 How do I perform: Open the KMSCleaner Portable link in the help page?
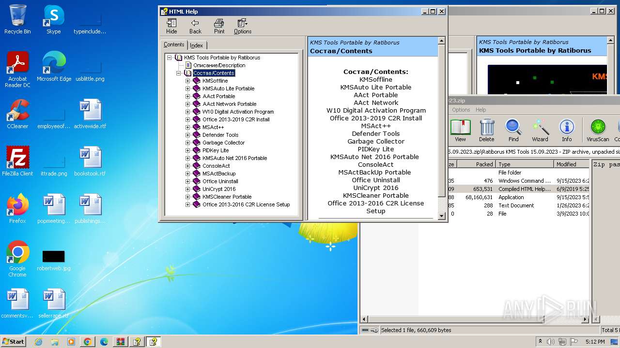[x=376, y=196]
